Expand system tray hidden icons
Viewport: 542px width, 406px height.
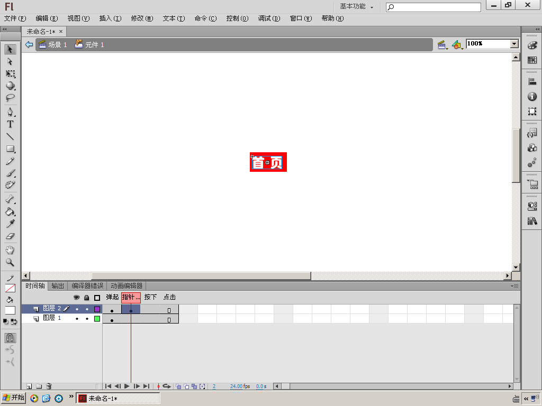[526, 399]
